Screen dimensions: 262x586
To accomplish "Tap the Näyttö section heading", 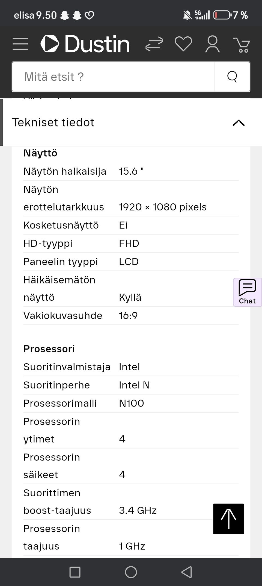I will [40, 153].
